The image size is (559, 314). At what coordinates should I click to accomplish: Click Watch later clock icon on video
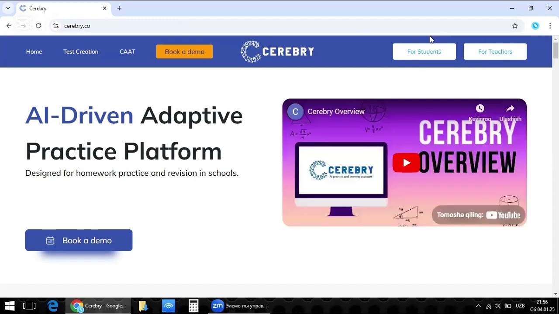pos(480,109)
